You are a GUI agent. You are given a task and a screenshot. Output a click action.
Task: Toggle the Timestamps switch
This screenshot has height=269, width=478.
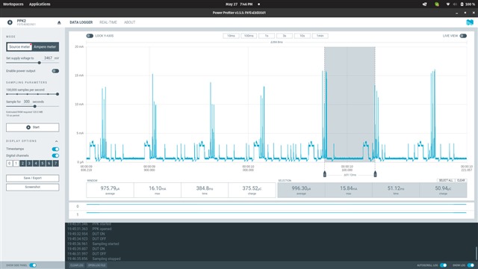(55, 149)
